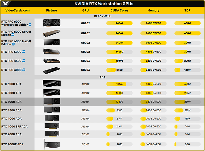Click the NEW badge beside RTX PRO 6000 Max-Q Edition
The width and height of the screenshot is (205, 151).
(x=13, y=44)
